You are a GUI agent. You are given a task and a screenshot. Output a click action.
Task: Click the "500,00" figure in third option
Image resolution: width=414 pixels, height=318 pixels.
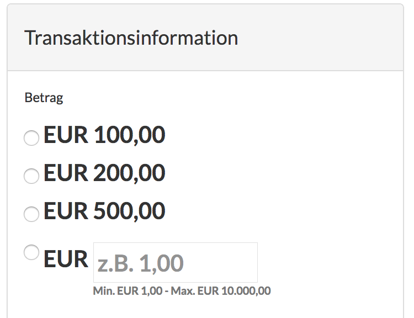tap(129, 211)
